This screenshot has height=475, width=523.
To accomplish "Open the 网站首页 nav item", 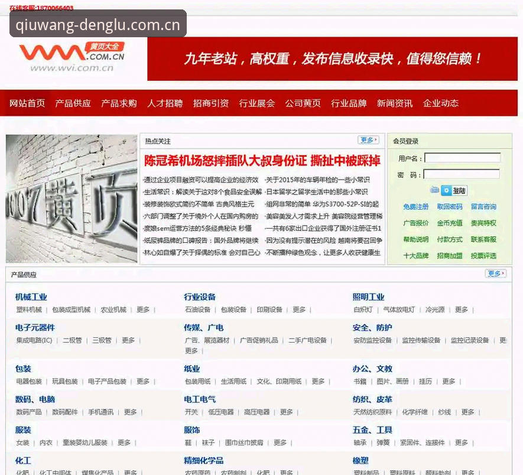I will [27, 103].
